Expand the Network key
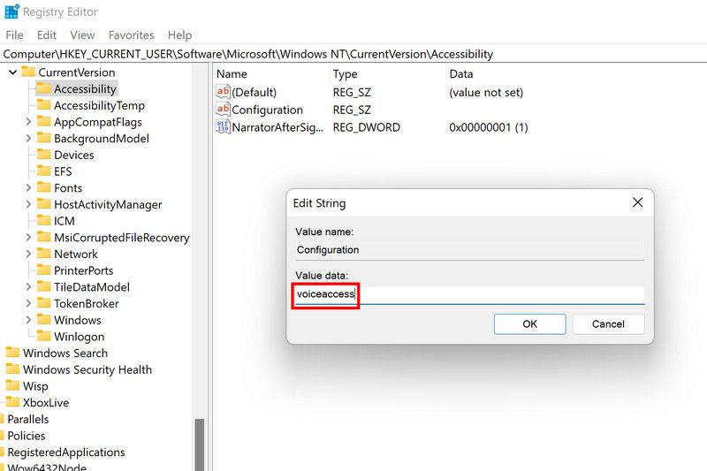Image resolution: width=707 pixels, height=471 pixels. pyautogui.click(x=28, y=254)
